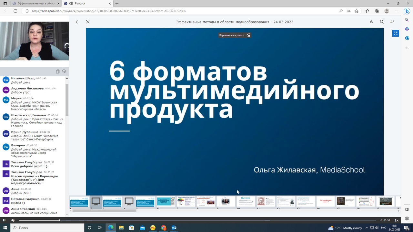Open Task View on taskbar
The width and height of the screenshot is (413, 232).
tap(100, 228)
